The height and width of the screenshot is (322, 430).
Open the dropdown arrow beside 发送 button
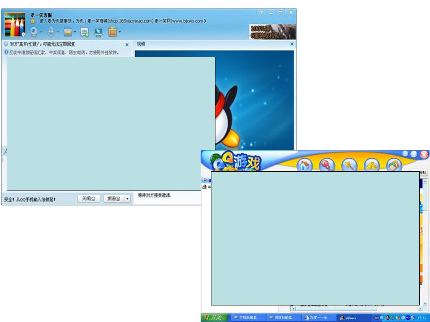[127, 199]
